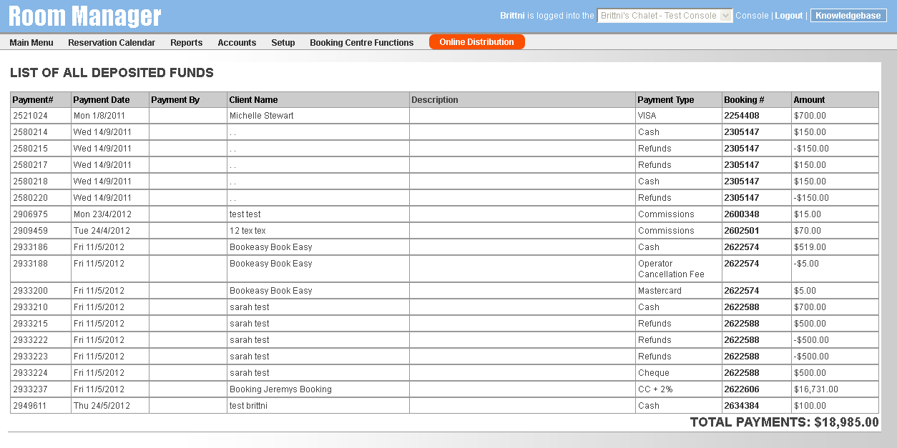Open the Accounts menu

(x=237, y=43)
